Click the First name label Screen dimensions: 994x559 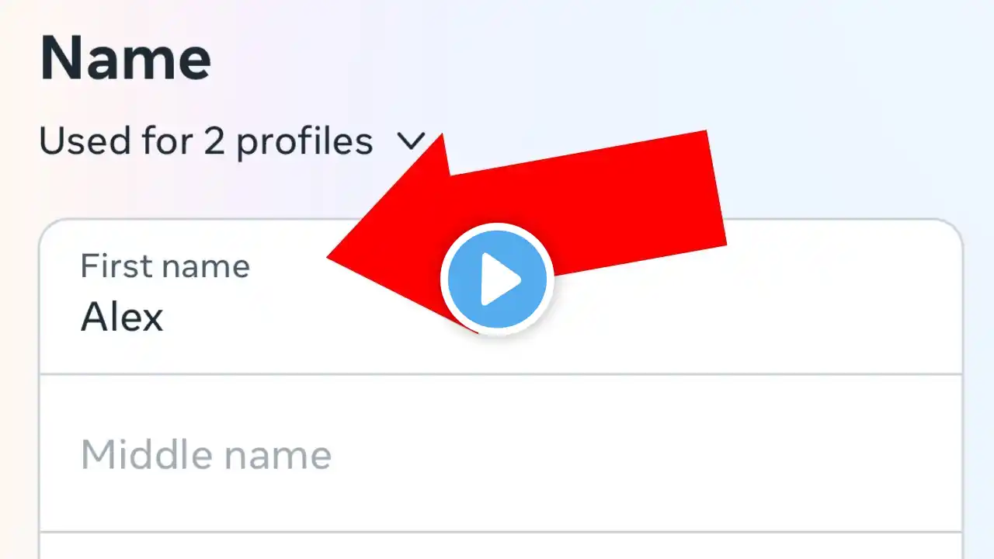click(165, 266)
